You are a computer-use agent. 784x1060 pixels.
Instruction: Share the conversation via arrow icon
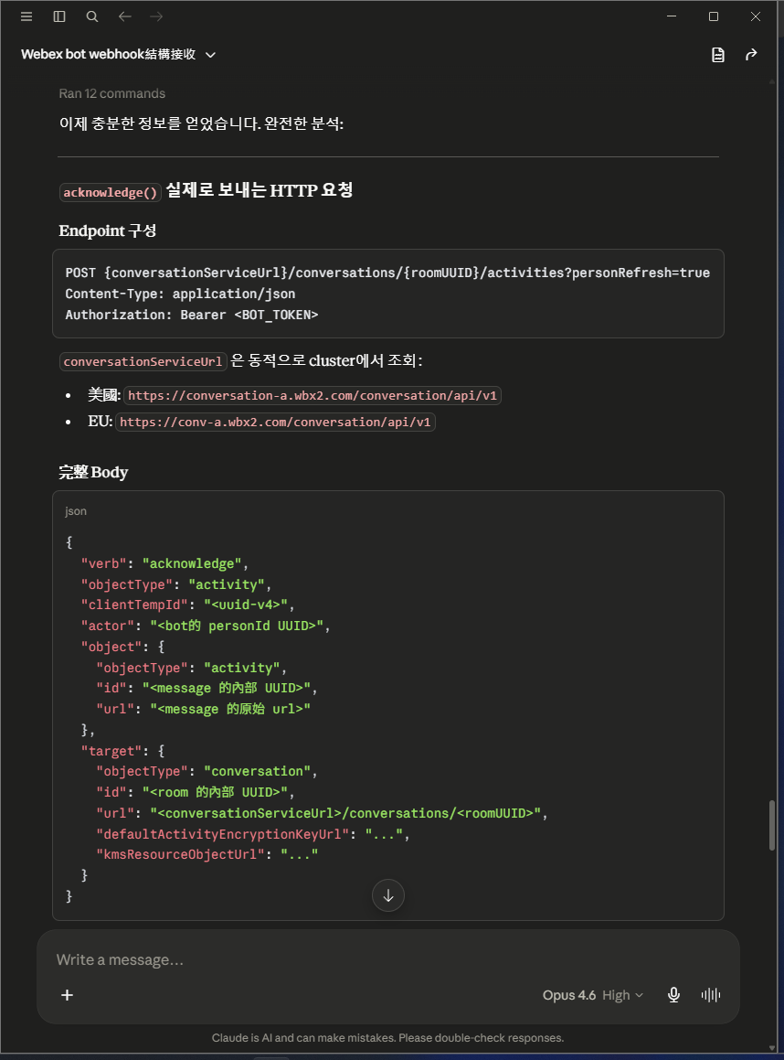pos(751,55)
